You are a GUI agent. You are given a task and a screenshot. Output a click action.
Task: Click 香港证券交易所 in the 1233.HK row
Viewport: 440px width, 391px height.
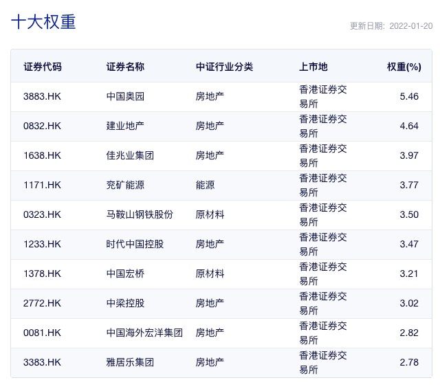click(323, 245)
